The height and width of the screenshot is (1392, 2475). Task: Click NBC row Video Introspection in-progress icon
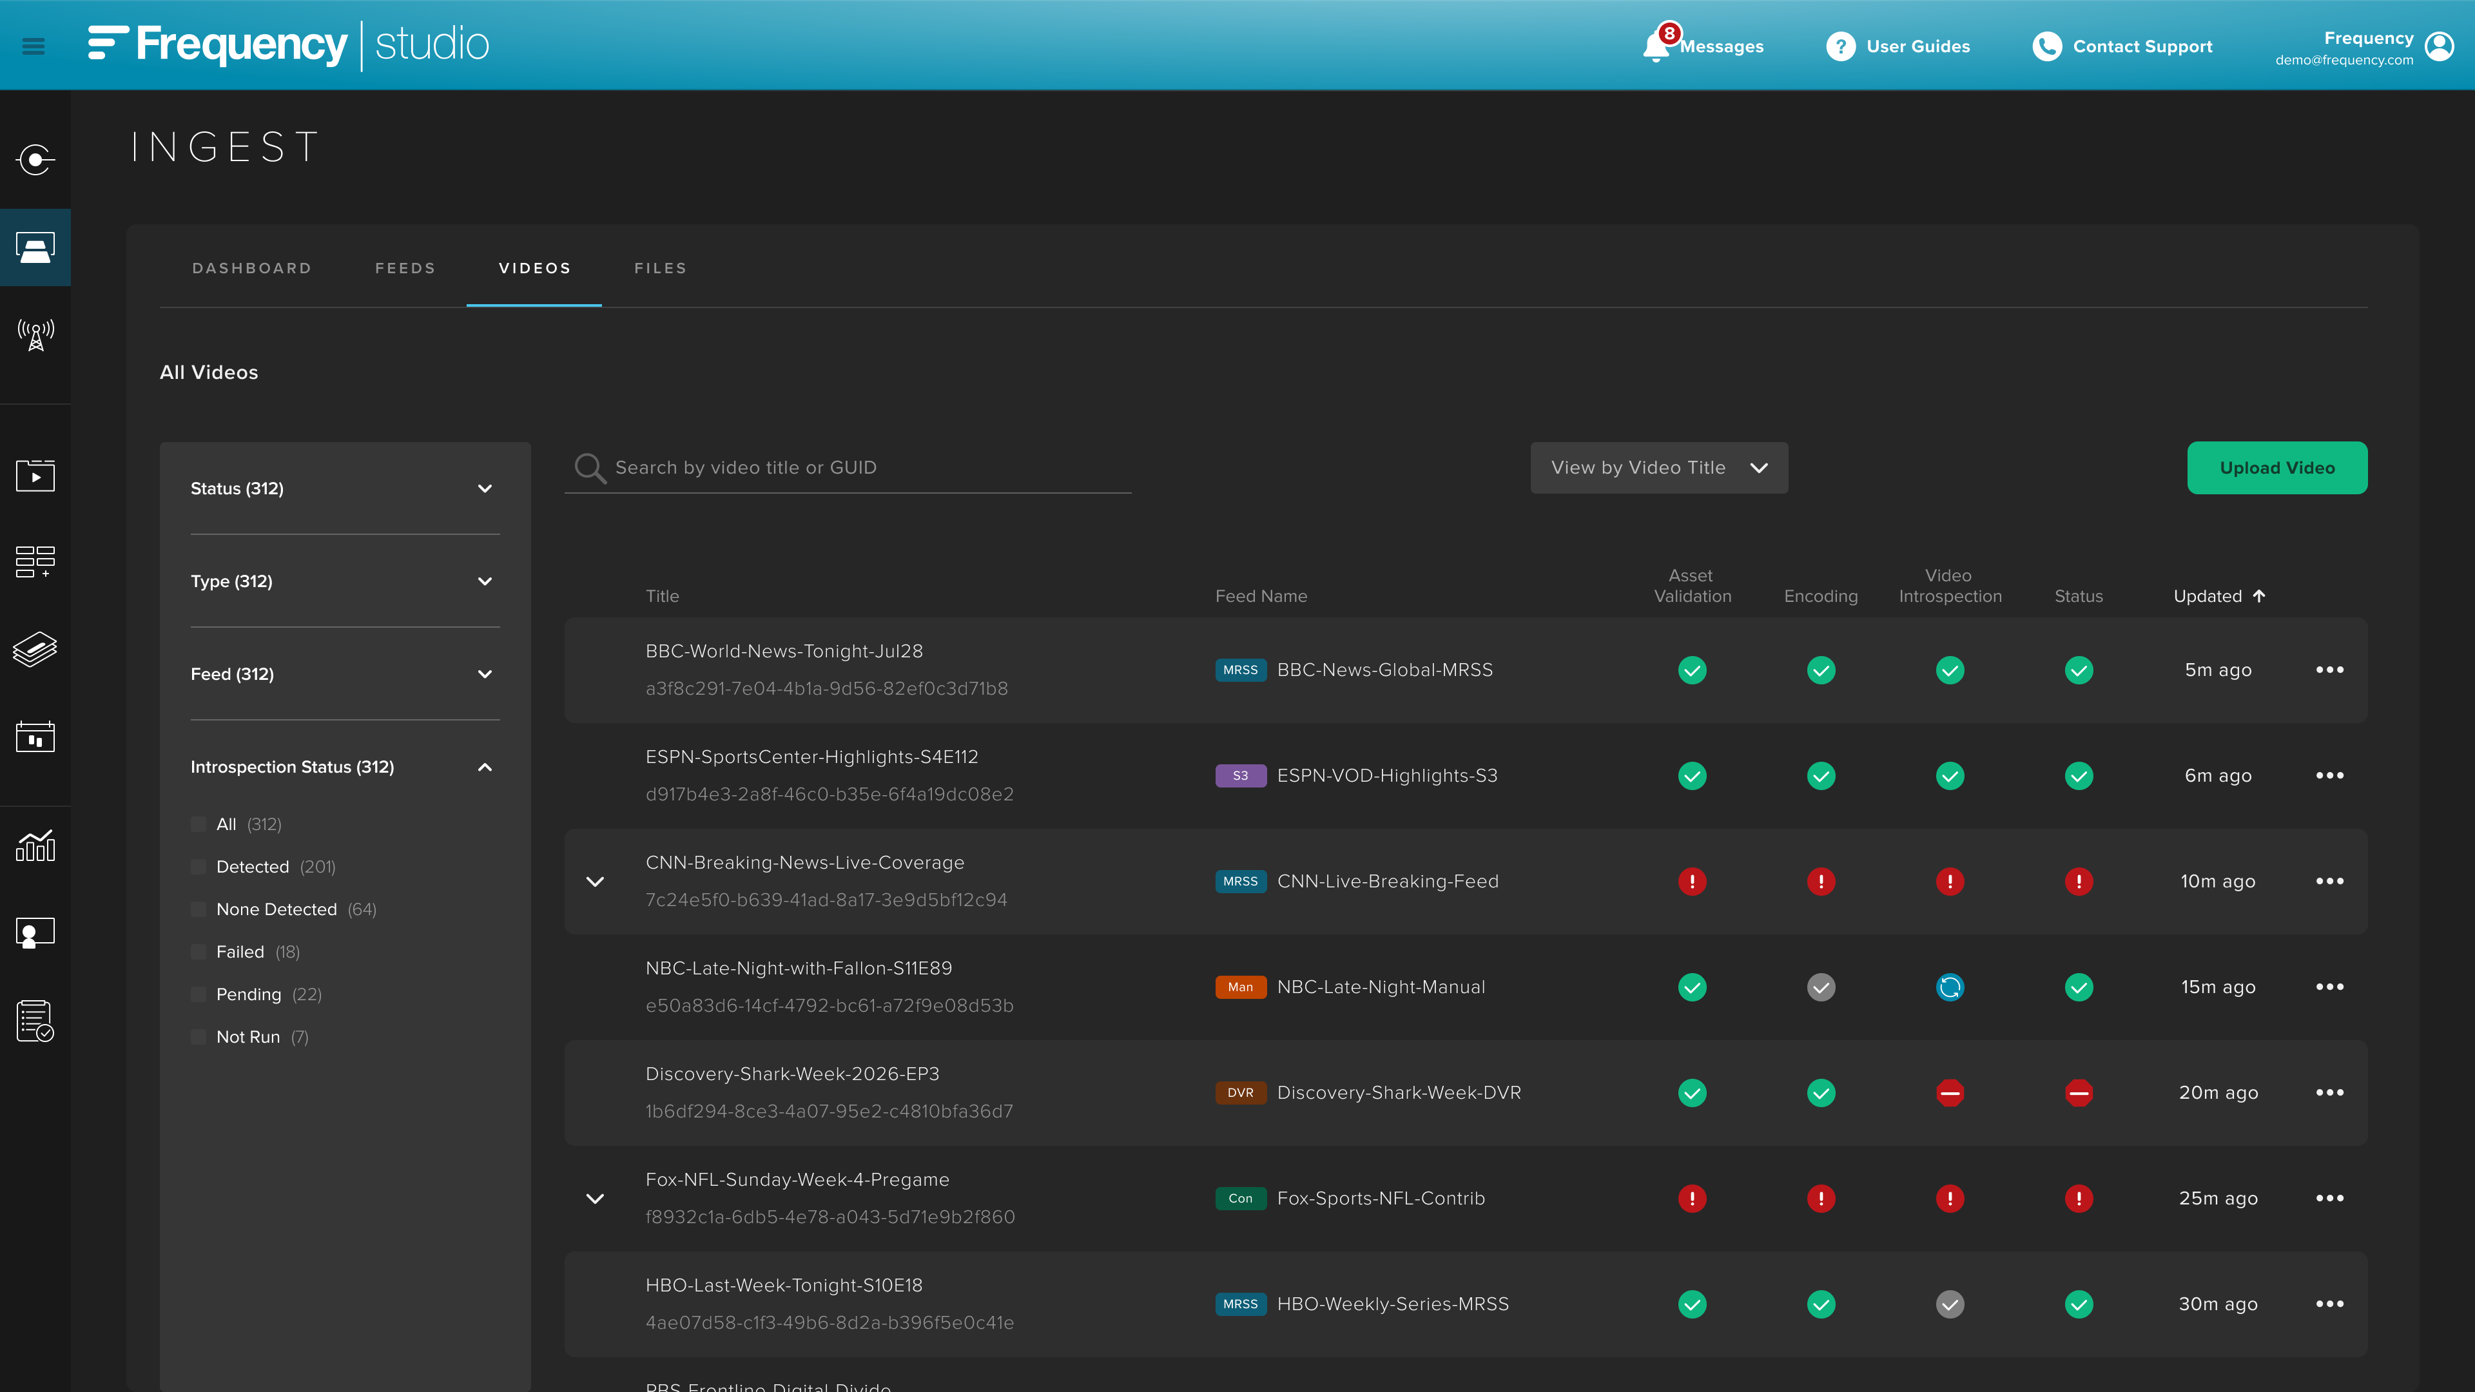pyautogui.click(x=1950, y=987)
